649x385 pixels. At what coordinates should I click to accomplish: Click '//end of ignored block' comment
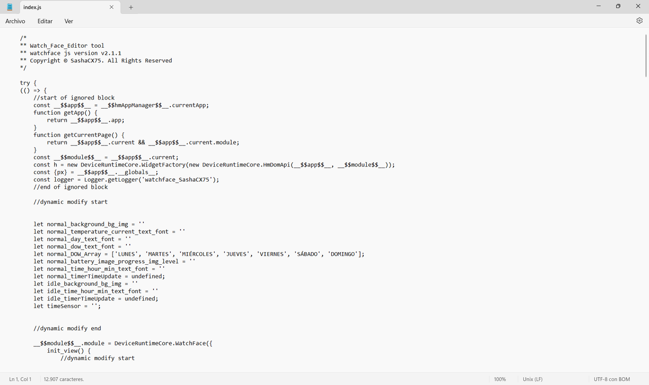coord(70,187)
